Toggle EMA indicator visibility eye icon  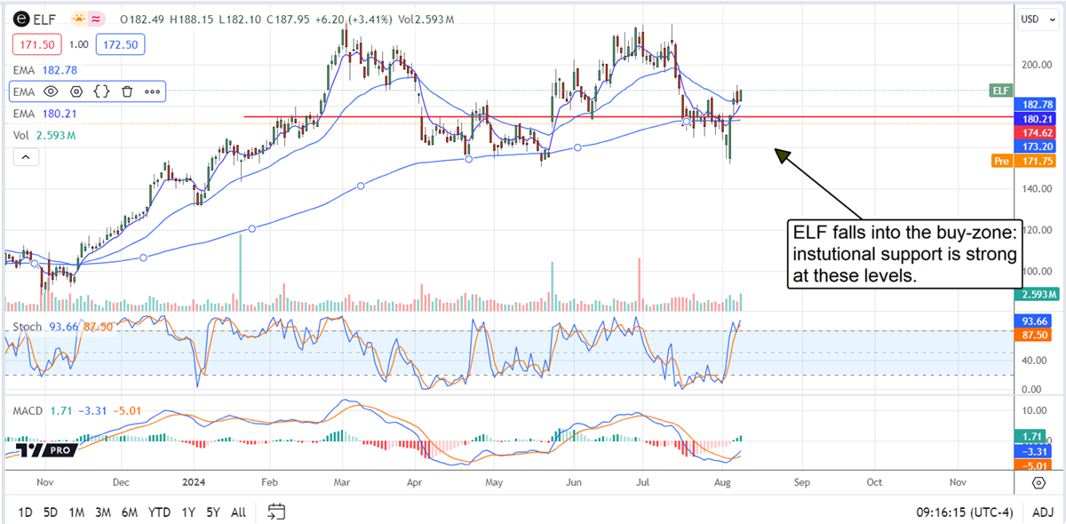(x=51, y=91)
